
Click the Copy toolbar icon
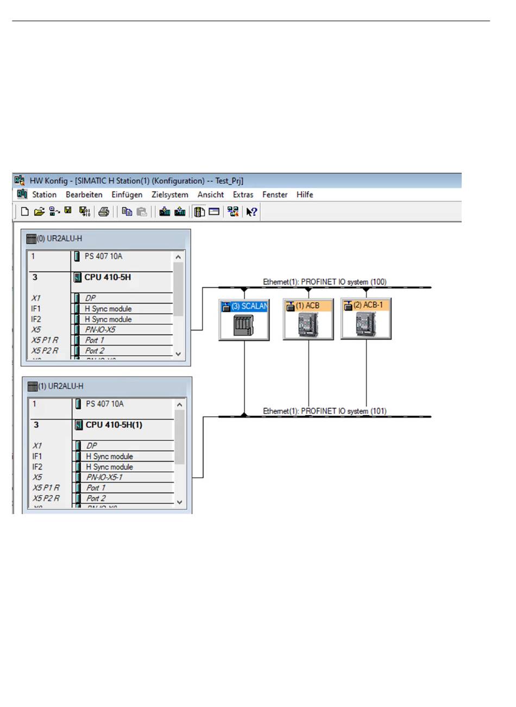[x=127, y=212]
